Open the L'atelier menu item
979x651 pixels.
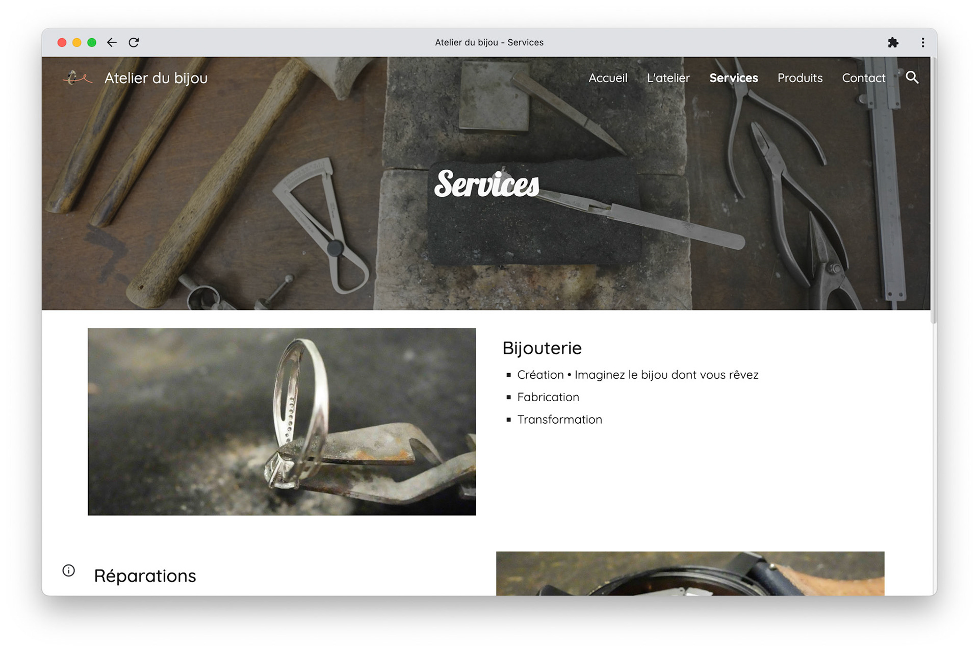[668, 78]
